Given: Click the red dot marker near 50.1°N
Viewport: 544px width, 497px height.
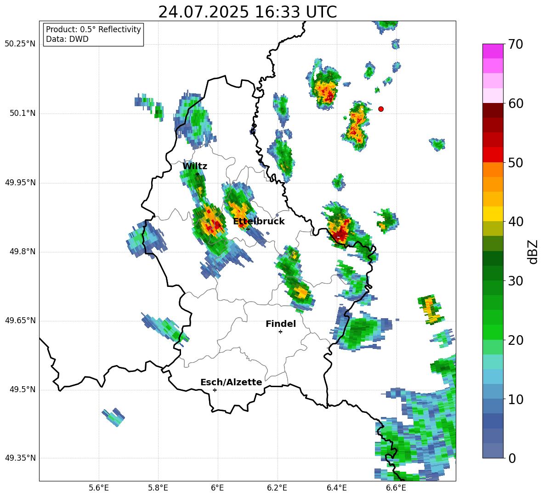Looking at the screenshot, I should pyautogui.click(x=381, y=109).
